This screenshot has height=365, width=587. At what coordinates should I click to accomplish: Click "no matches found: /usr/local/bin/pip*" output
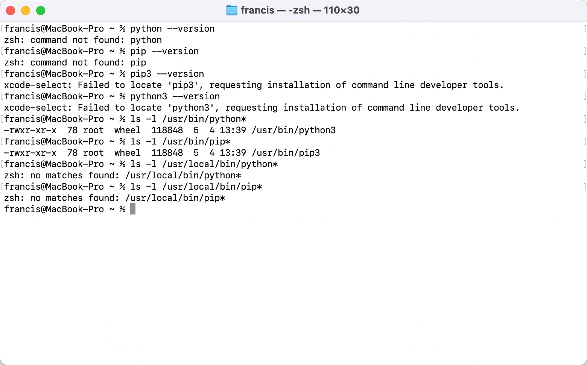(128, 198)
